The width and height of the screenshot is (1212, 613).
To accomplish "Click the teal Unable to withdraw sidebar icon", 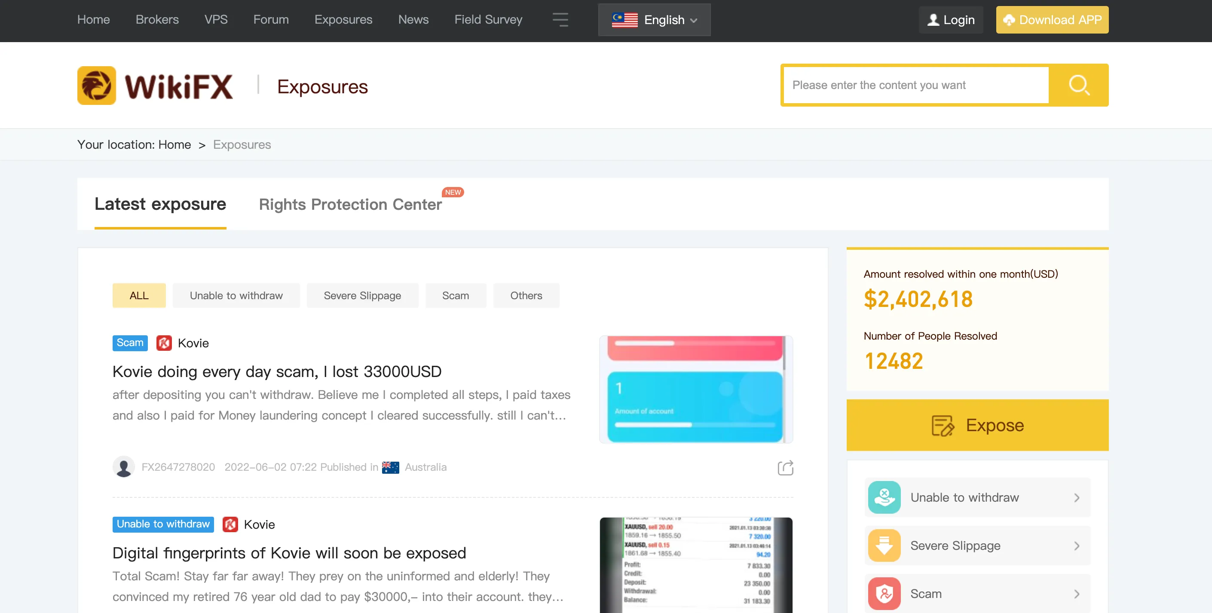I will (x=884, y=497).
